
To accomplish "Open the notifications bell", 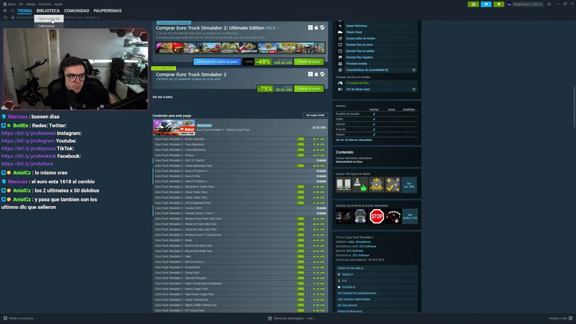I will (499, 4).
